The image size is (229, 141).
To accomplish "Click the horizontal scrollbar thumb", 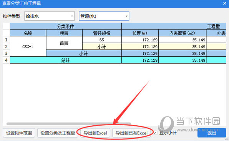I will point(69,124).
